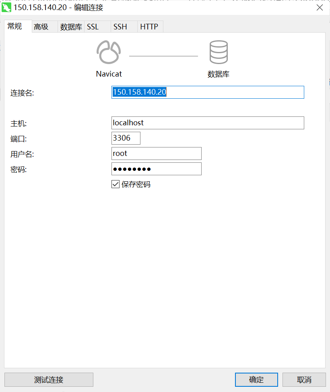Click the 测试连接 button
This screenshot has height=392, width=330.
click(x=49, y=380)
